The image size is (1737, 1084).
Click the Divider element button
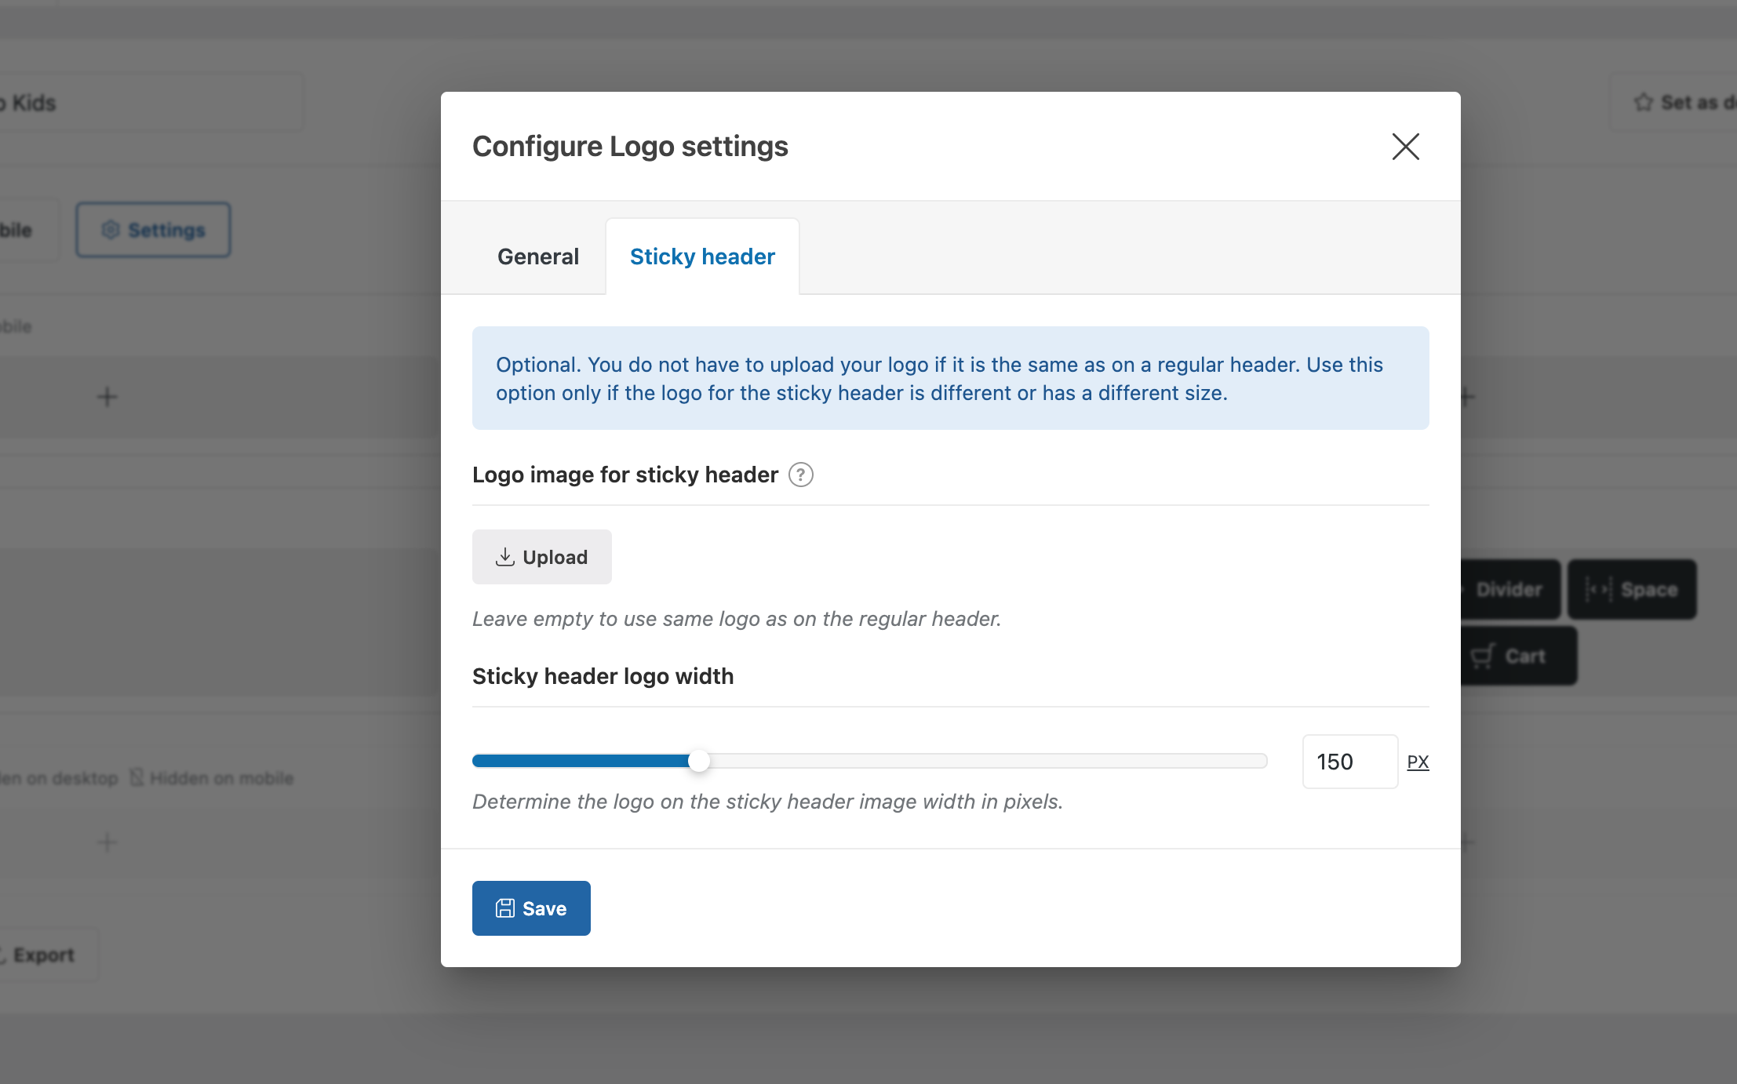coord(1508,589)
